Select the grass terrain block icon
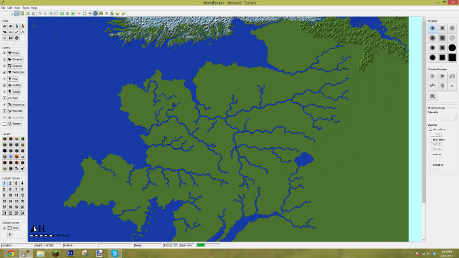The image size is (459, 258). coord(5,139)
